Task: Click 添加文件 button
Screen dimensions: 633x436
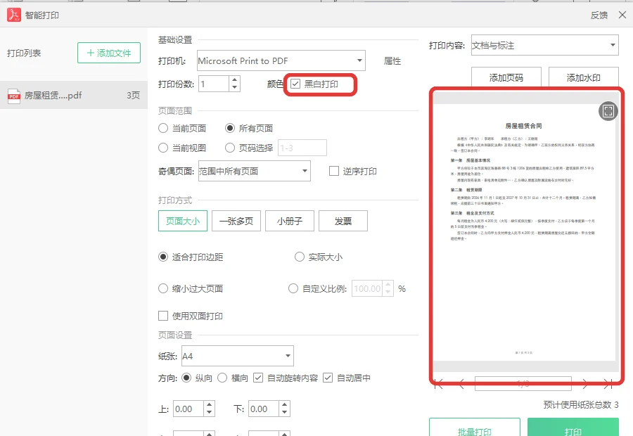Action: 109,53
